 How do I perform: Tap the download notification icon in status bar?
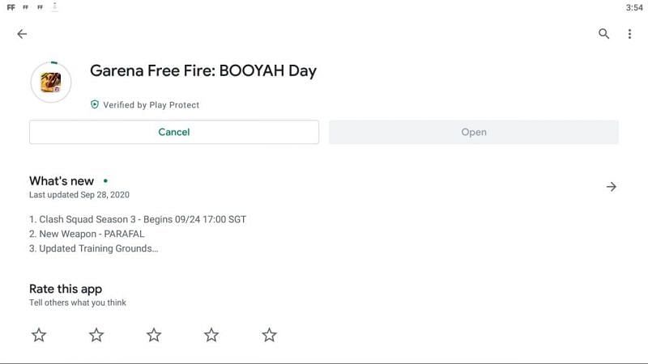click(54, 6)
